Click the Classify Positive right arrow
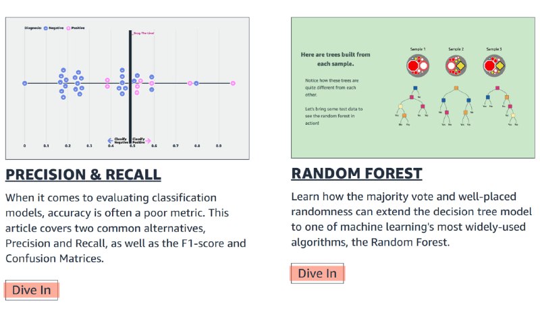Screen dimensions: 540x321 [148, 141]
